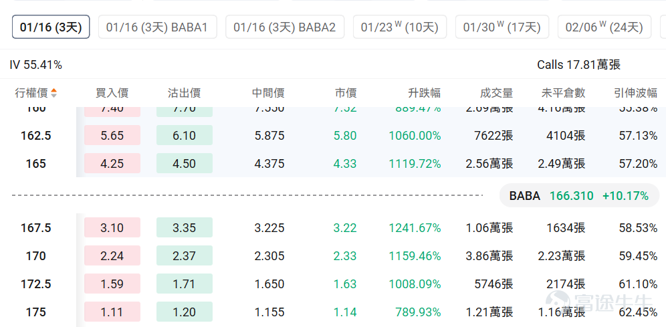Click the 1119.72% change value
Screen dimensions: 666x327
coord(415,163)
